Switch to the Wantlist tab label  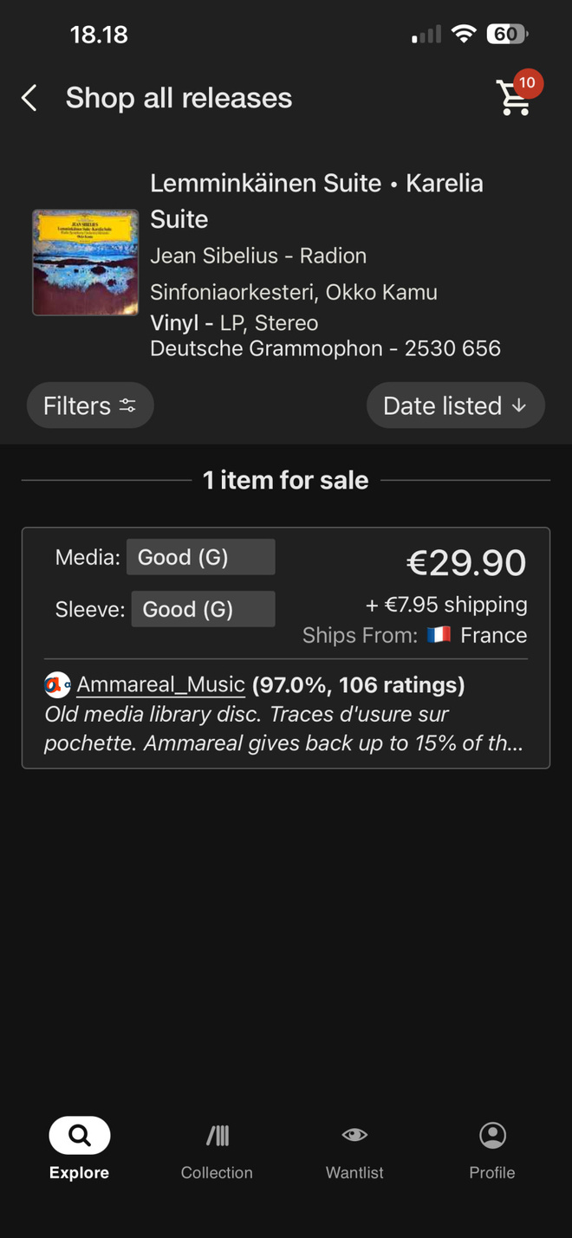tap(354, 1172)
